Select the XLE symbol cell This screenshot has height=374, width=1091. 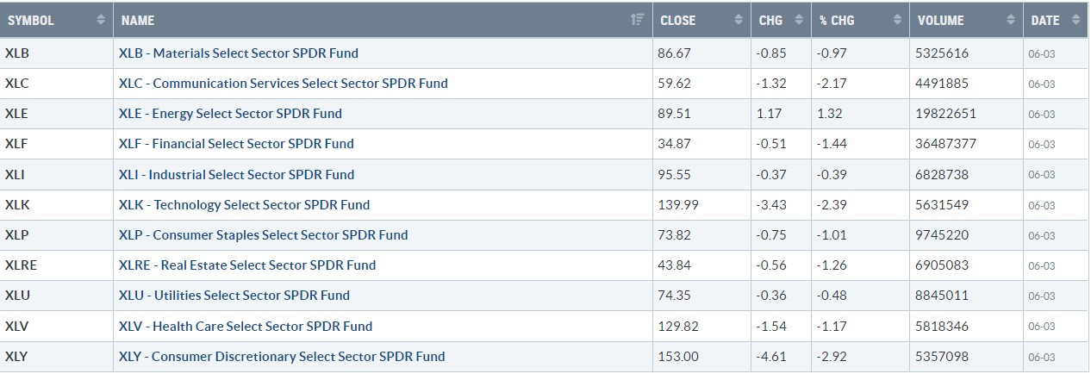[x=57, y=114]
